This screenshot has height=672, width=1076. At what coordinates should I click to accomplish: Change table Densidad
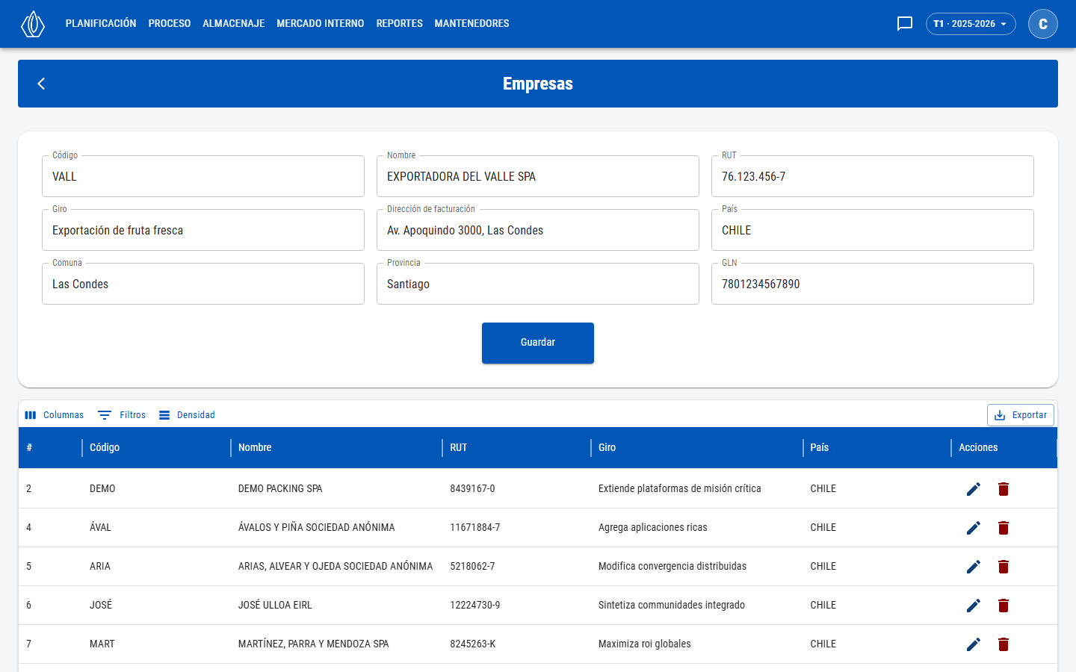[187, 415]
